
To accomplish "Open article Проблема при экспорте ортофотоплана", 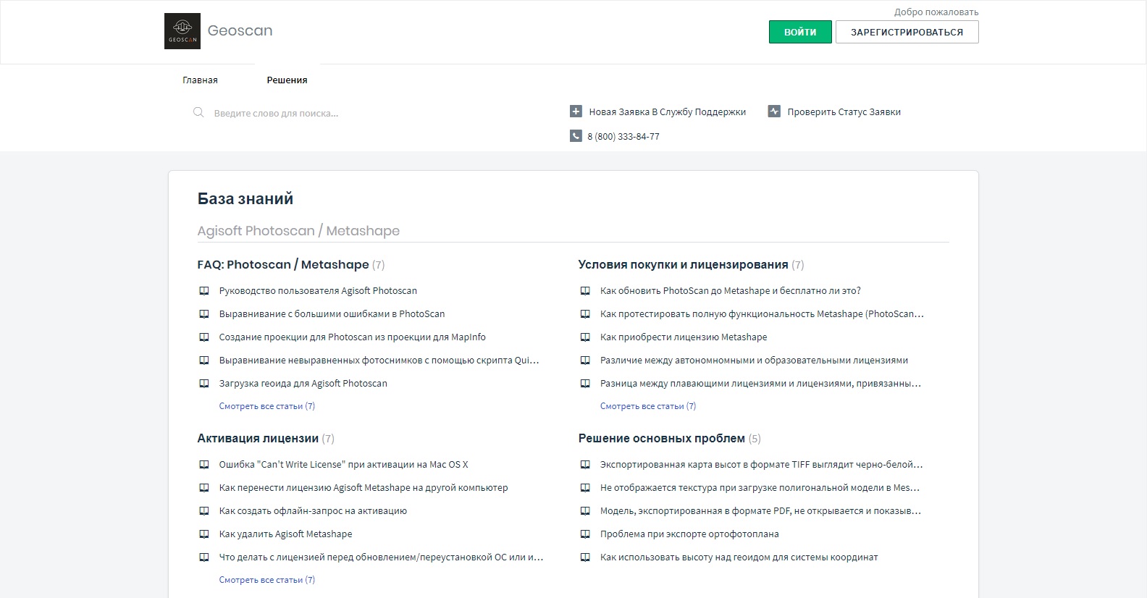I will coord(689,534).
